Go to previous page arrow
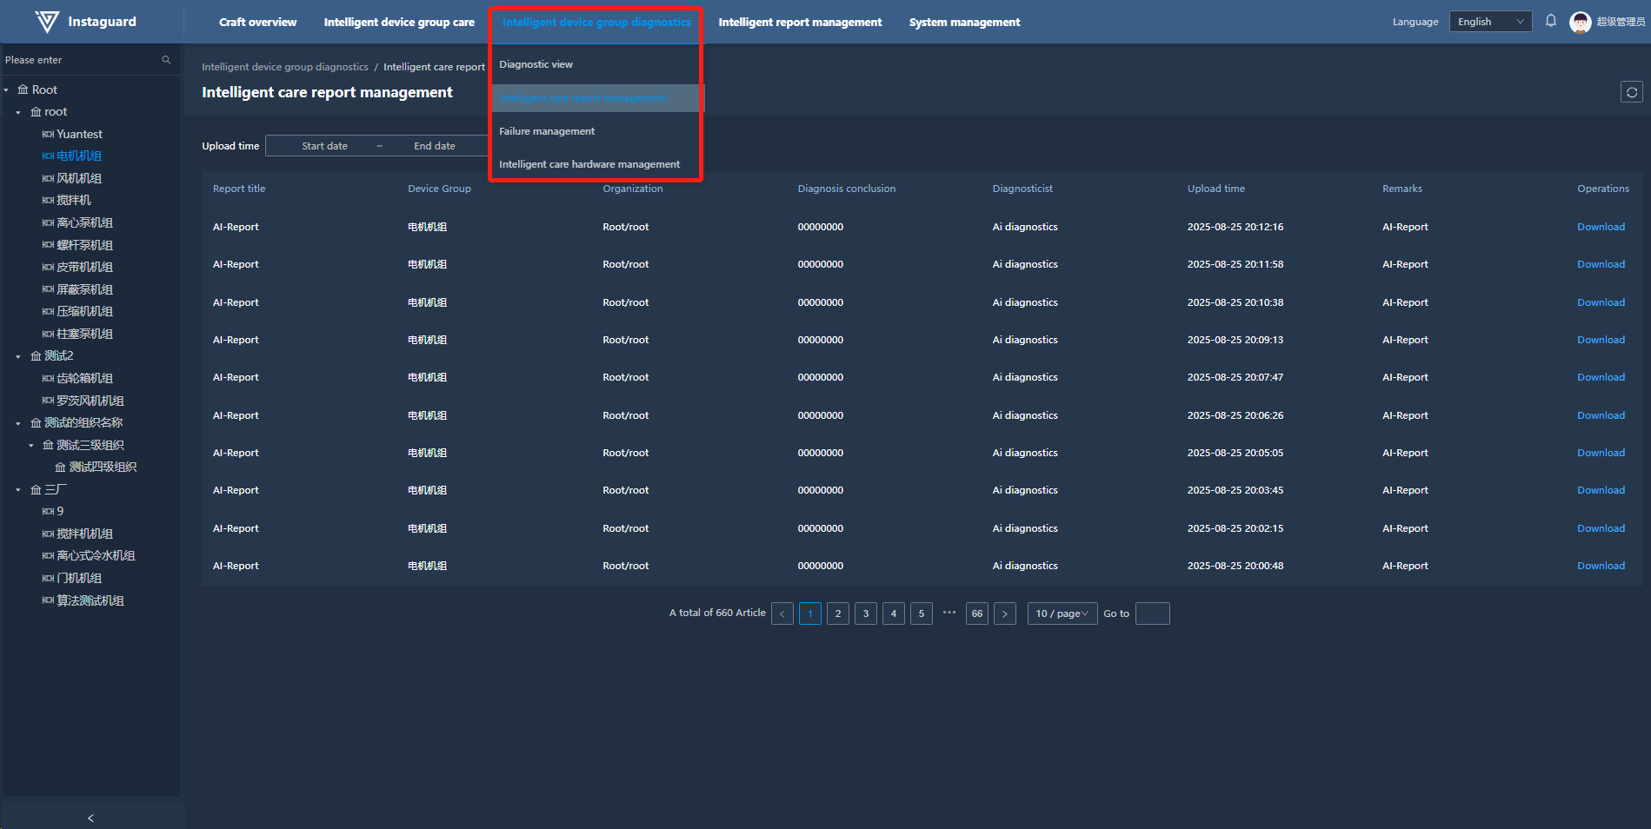The height and width of the screenshot is (829, 1651). point(782,613)
